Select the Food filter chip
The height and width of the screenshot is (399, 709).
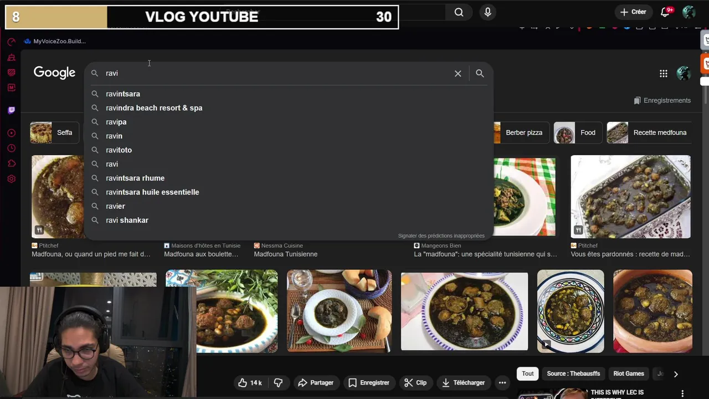578,132
